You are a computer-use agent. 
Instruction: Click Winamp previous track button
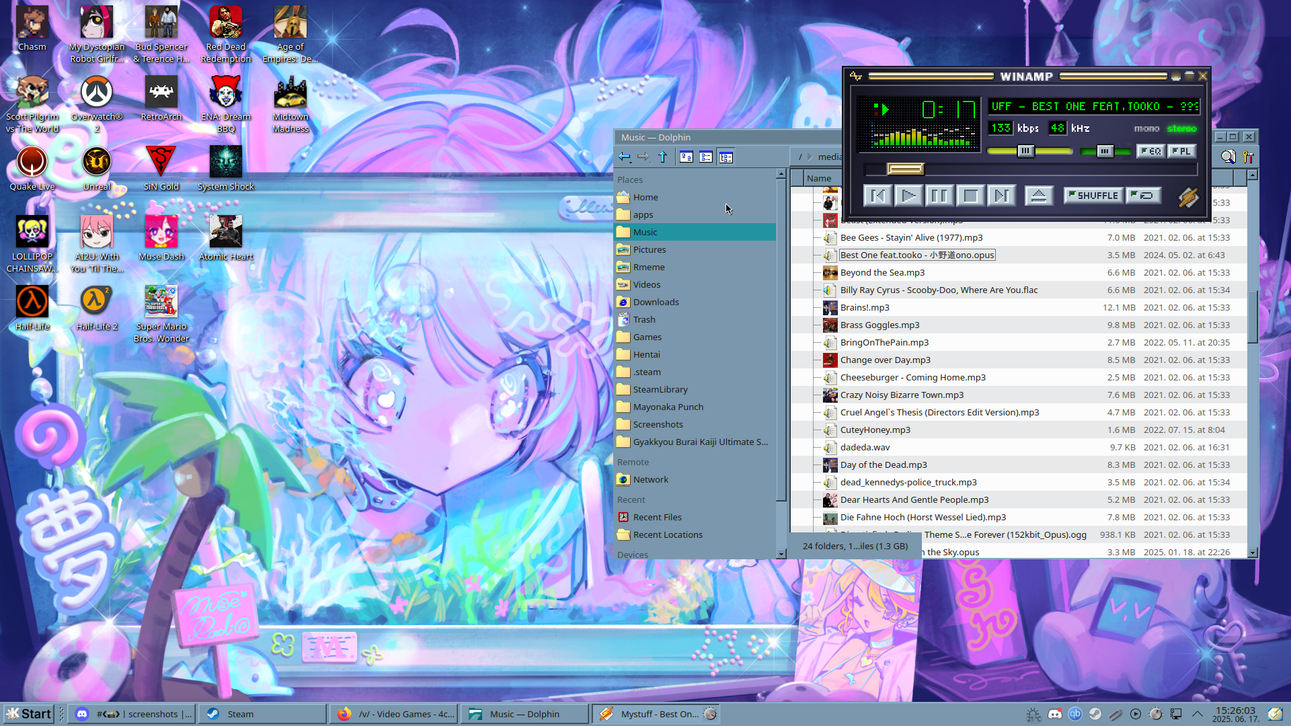tap(877, 196)
